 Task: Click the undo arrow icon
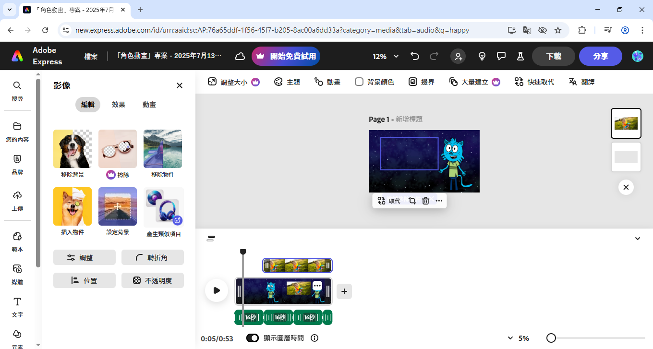coord(415,56)
